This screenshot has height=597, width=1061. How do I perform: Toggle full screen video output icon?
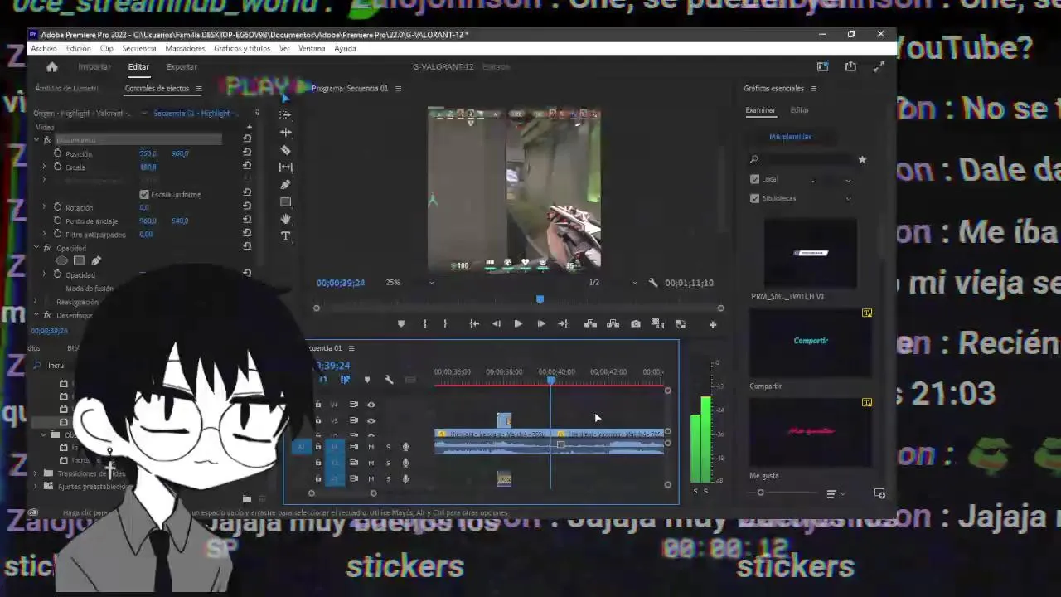879,66
